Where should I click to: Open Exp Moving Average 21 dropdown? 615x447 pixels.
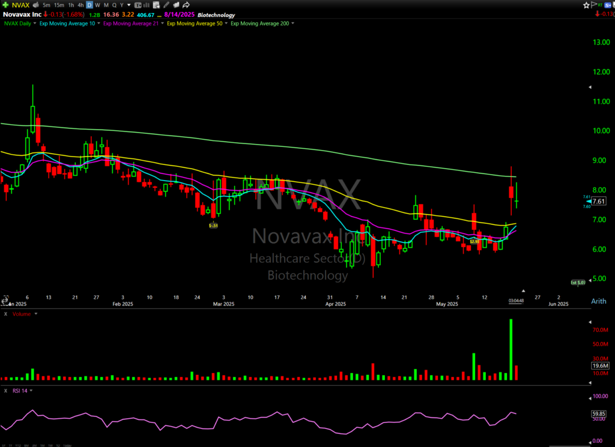[x=162, y=23]
